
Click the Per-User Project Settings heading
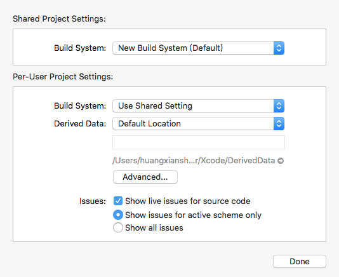(63, 77)
